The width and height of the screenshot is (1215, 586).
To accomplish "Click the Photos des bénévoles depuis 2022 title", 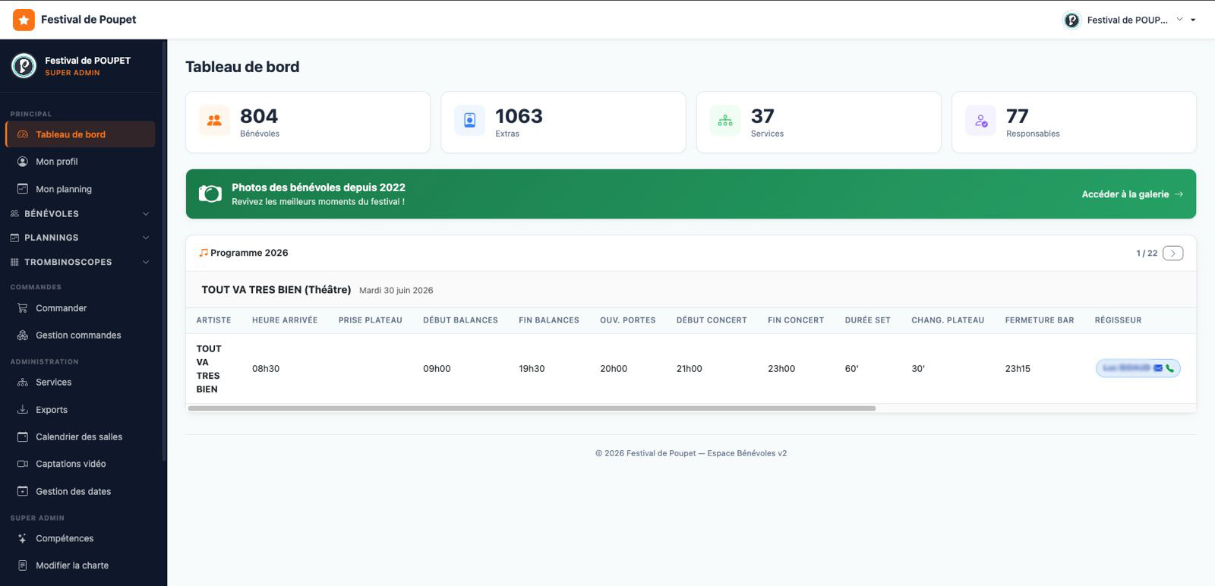I will pos(318,187).
